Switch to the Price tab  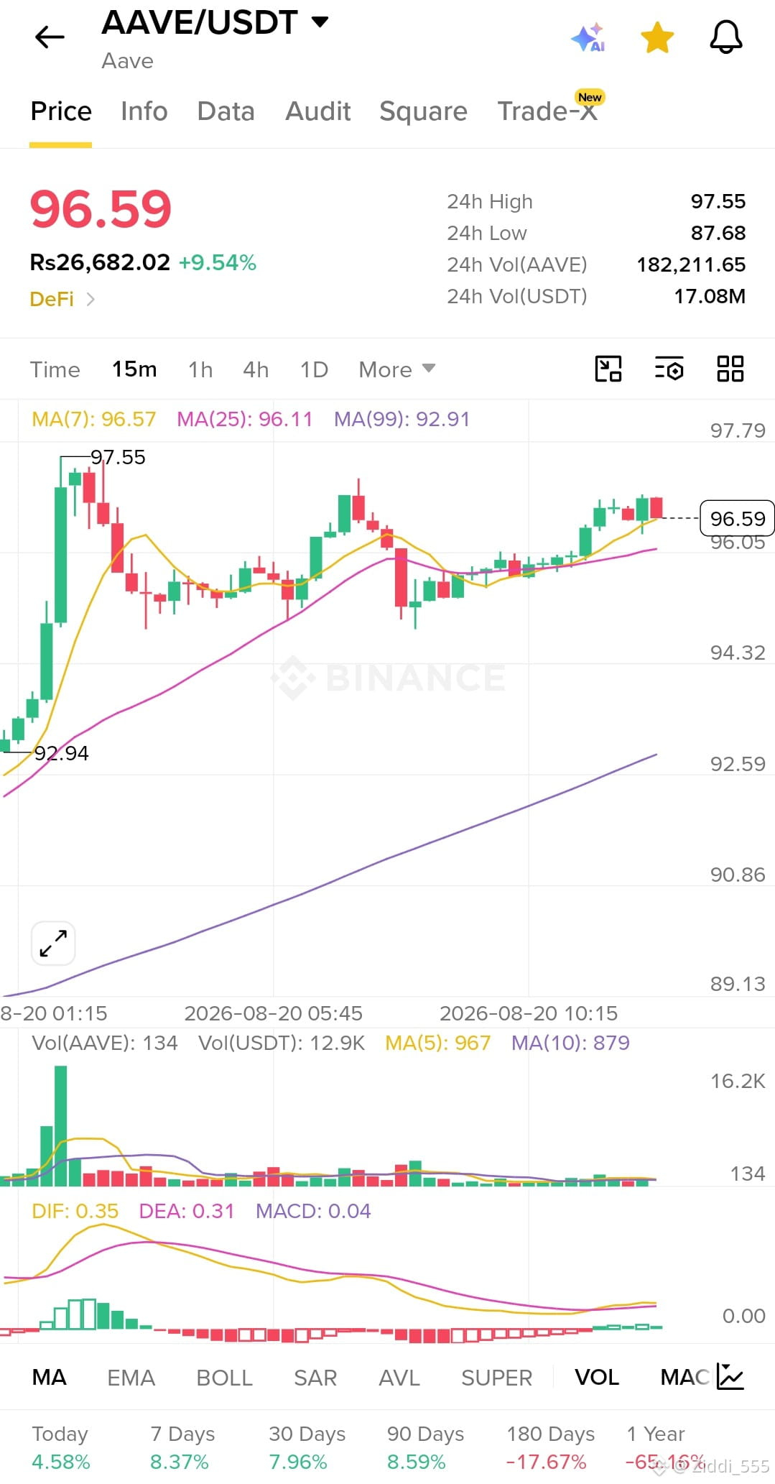click(61, 111)
